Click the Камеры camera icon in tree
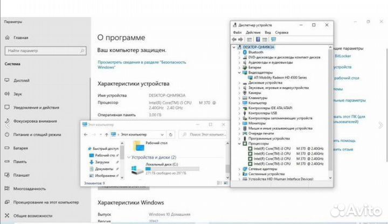The image size is (388, 224). click(245, 93)
